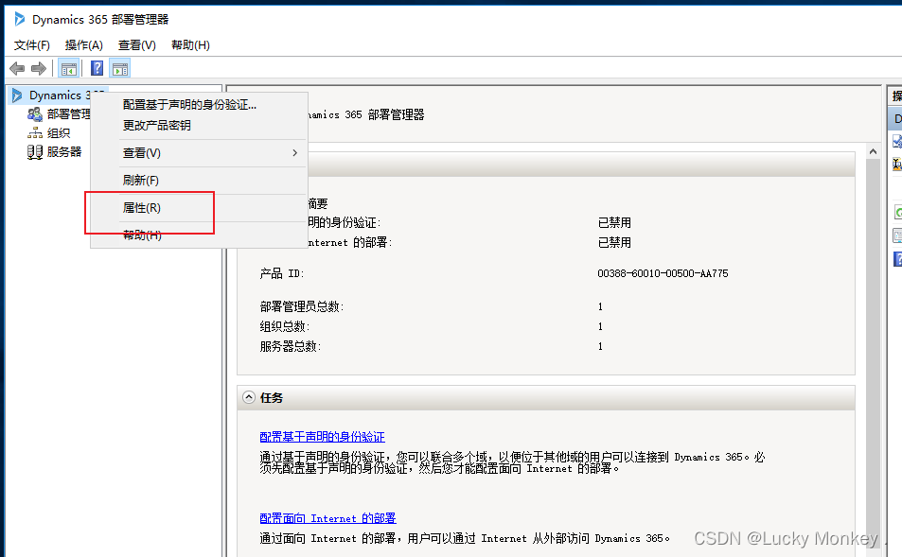Click the 组织 node hierarchy icon
The image size is (902, 557).
[35, 133]
